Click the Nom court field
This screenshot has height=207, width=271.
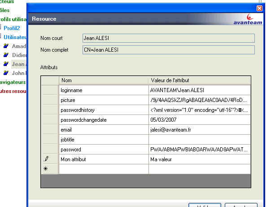click(x=168, y=38)
